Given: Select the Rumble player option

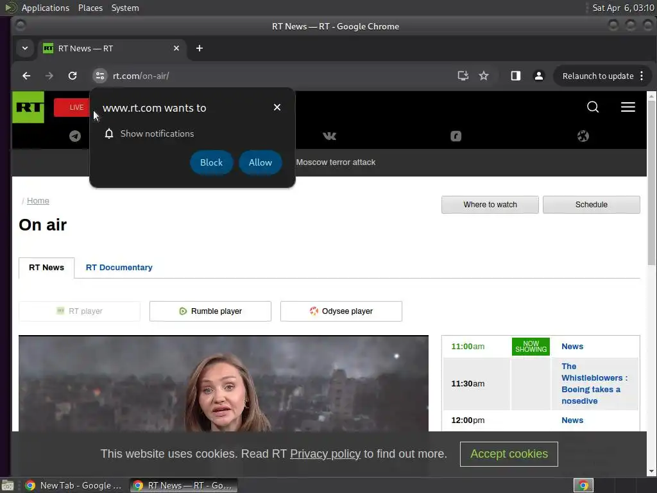Looking at the screenshot, I should coord(210,311).
